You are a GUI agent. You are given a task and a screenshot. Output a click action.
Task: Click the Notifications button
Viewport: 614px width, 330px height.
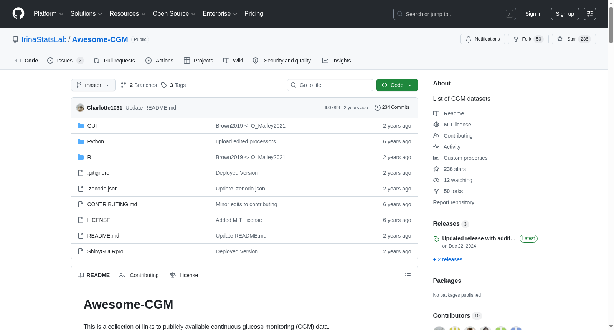tap(483, 39)
